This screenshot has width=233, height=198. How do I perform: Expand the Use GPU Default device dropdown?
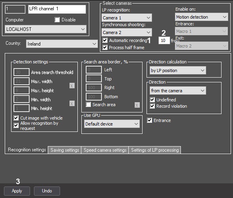tap(112, 124)
